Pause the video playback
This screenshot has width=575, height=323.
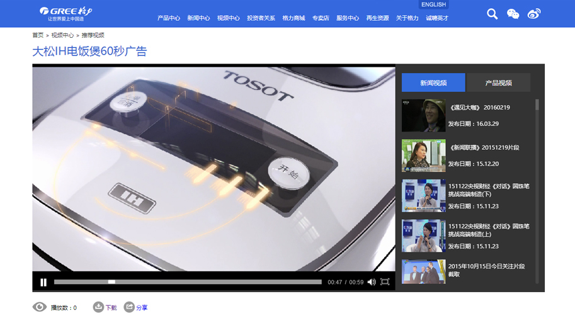pos(43,282)
